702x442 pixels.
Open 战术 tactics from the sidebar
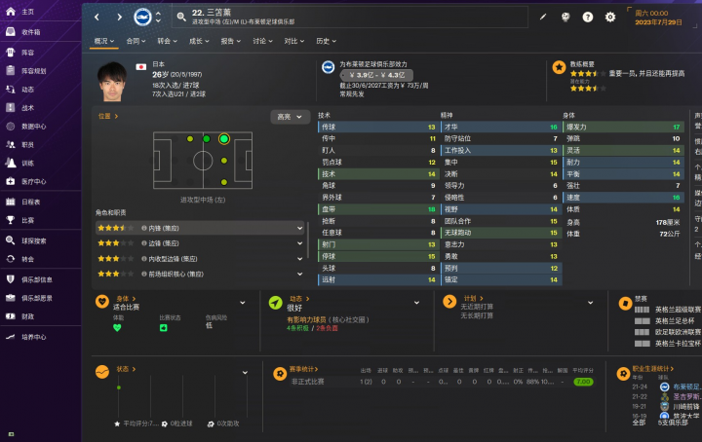27,108
